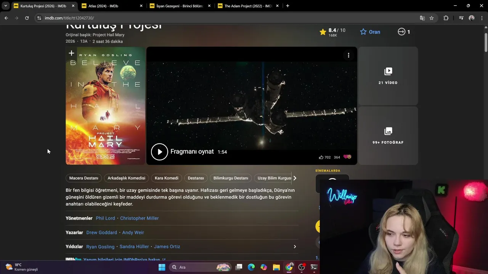Close The Adam Project tab
Image resolution: width=488 pixels, height=274 pixels.
point(277,6)
